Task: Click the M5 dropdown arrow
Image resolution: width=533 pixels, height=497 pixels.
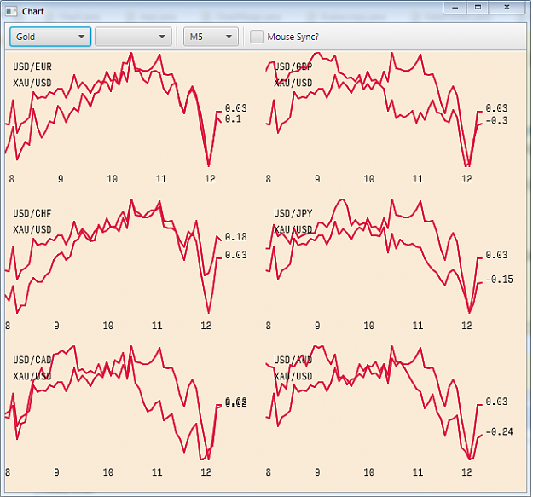Action: point(229,37)
